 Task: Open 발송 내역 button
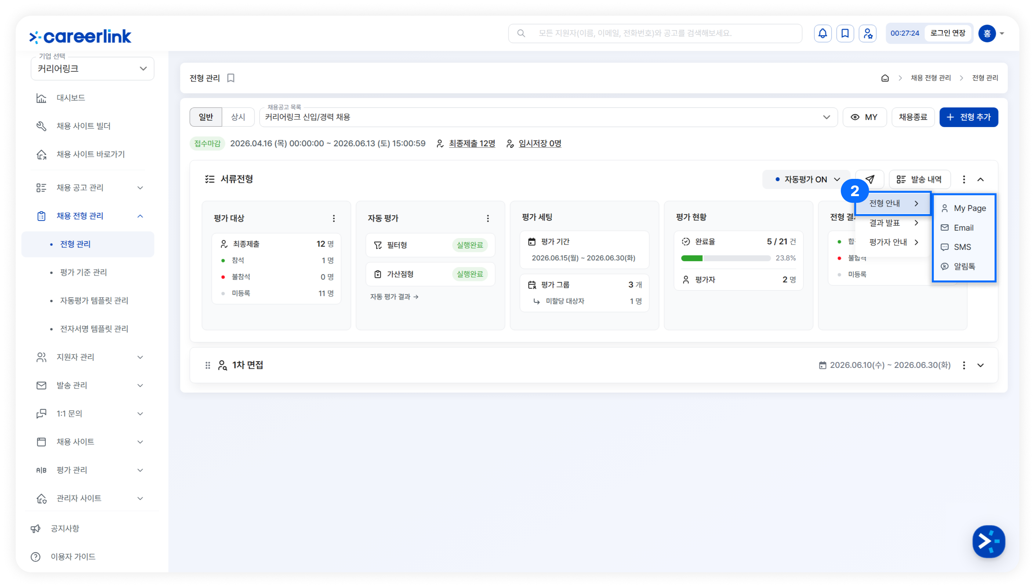(919, 179)
